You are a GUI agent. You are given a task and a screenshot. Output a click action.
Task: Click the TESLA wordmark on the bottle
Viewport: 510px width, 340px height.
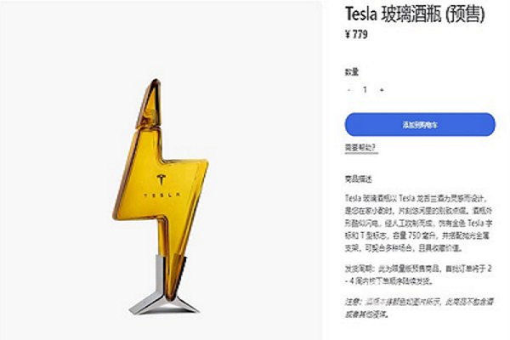pos(162,195)
